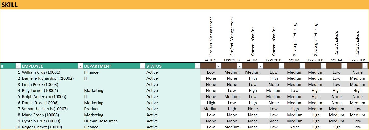
Task: Open filter for Strategic Thinking ACTUAL column
Action: [x=302, y=66]
